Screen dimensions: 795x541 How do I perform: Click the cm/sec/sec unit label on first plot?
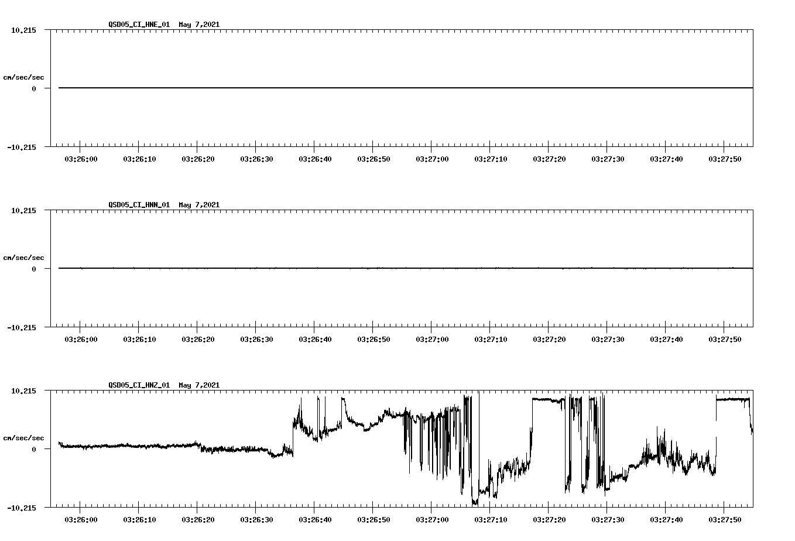[25, 77]
